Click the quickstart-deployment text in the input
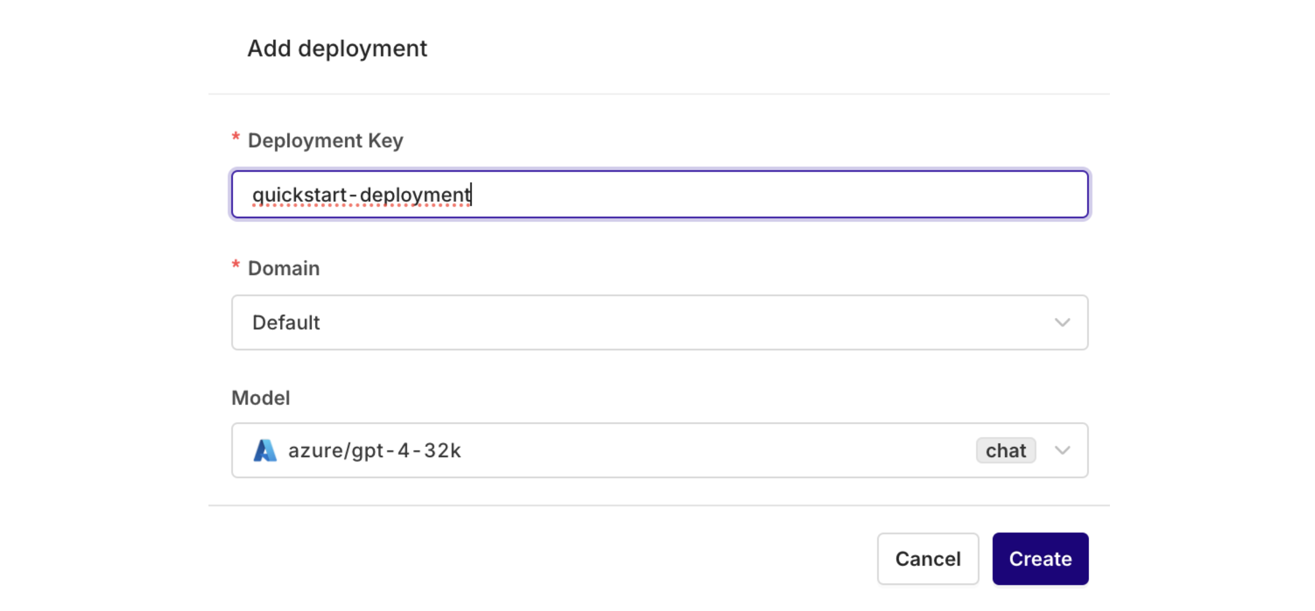The width and height of the screenshot is (1315, 611). 361,194
